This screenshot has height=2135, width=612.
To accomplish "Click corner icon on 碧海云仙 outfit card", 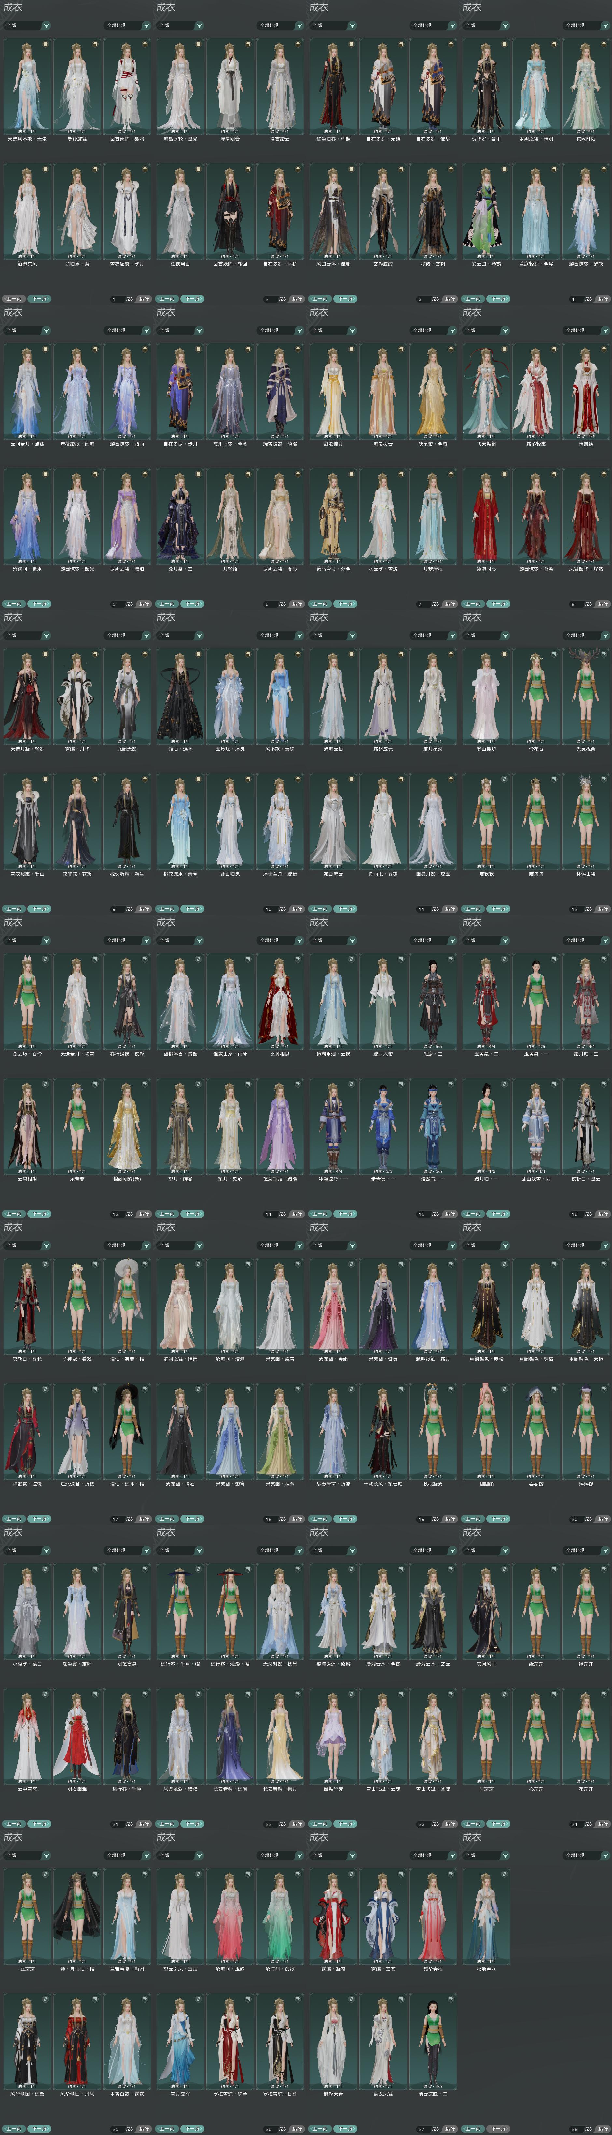I will (x=351, y=654).
